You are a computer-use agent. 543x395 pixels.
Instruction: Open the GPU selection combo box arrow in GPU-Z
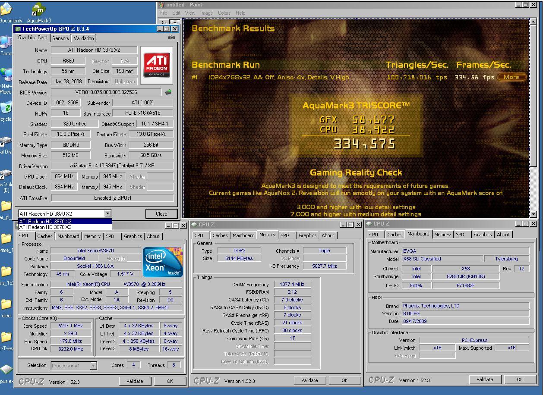coord(107,213)
